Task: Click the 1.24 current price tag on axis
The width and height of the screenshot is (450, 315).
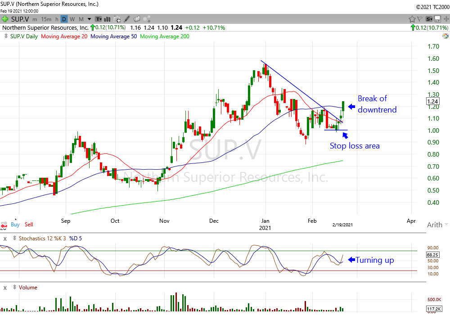Action: click(432, 101)
